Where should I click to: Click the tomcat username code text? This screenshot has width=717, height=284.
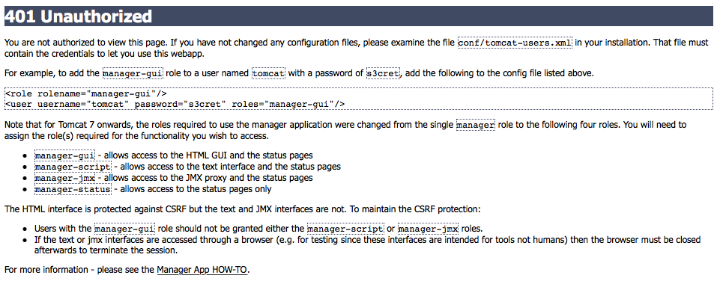[268, 73]
